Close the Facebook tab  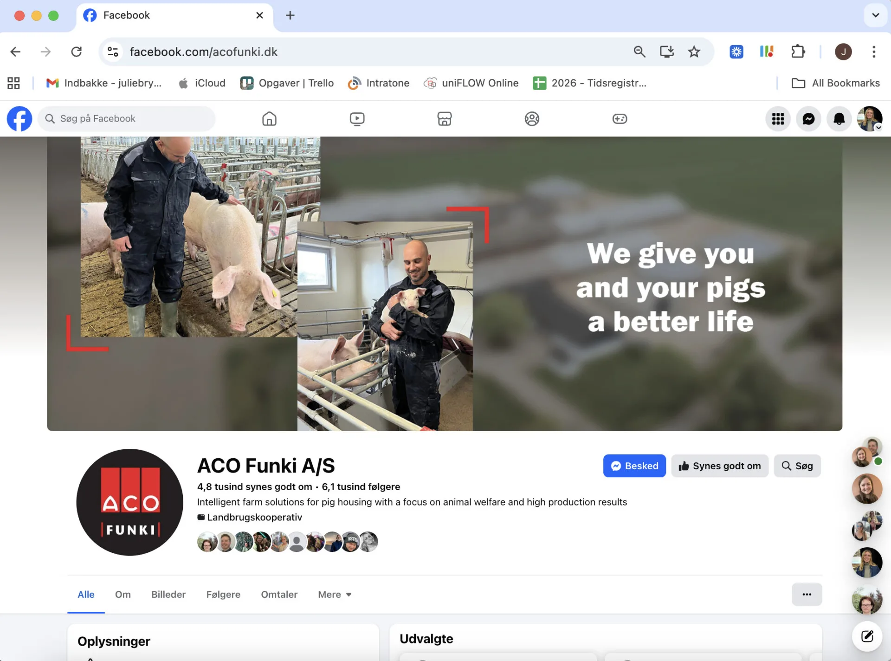click(259, 15)
